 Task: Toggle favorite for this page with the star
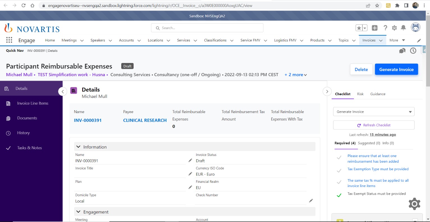(x=359, y=27)
